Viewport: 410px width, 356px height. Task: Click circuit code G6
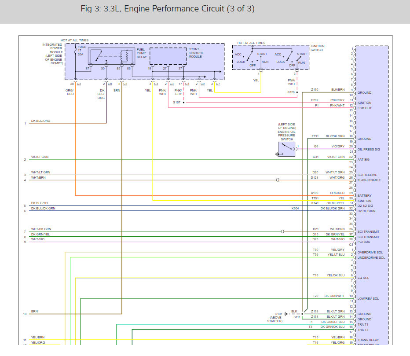pyautogui.click(x=316, y=146)
